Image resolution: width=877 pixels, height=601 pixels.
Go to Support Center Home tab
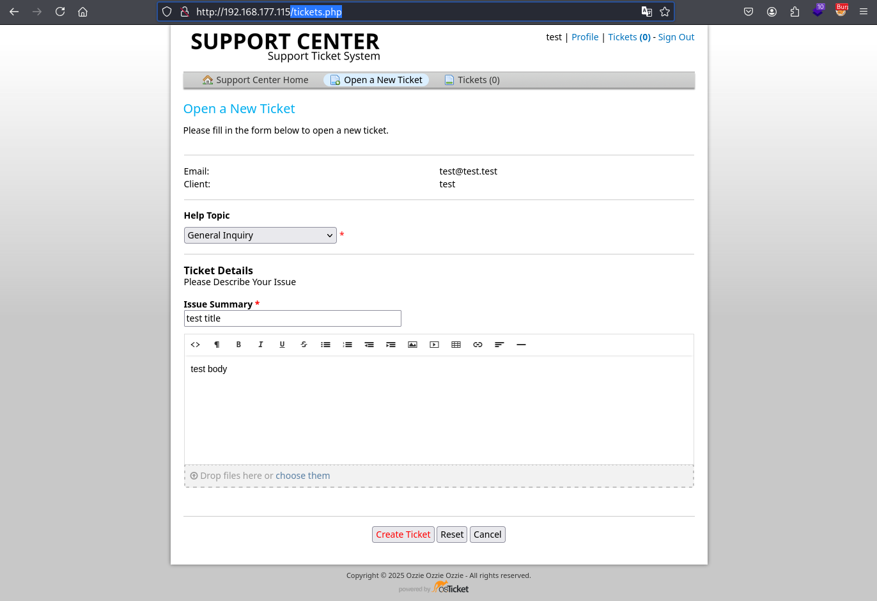tap(255, 80)
